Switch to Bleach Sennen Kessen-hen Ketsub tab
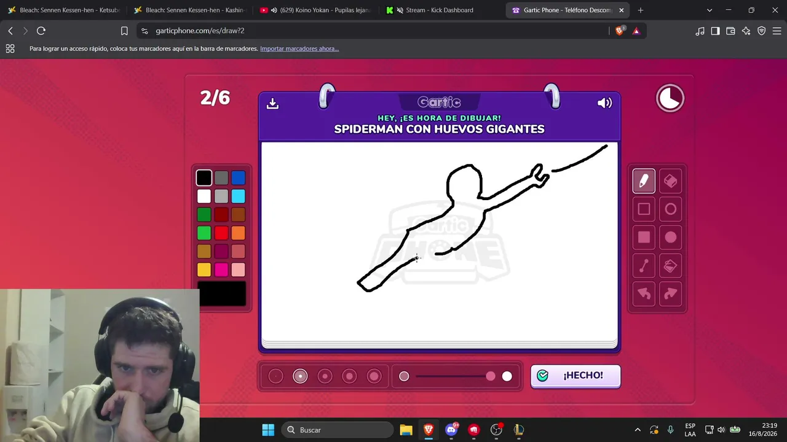 pyautogui.click(x=63, y=10)
